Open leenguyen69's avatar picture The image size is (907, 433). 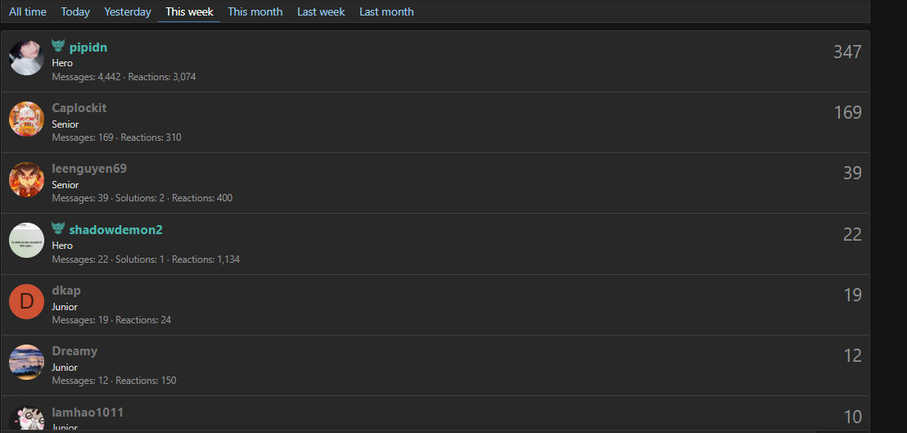coord(27,180)
